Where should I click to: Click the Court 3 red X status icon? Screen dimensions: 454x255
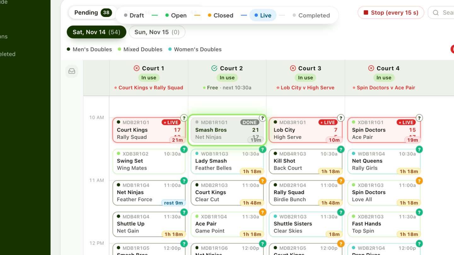[x=293, y=68]
